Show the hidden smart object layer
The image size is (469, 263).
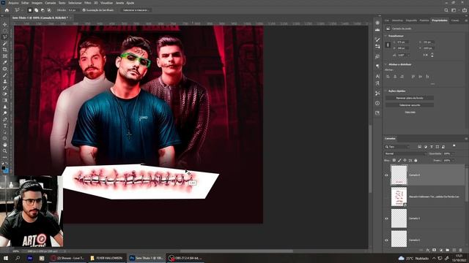(386, 197)
